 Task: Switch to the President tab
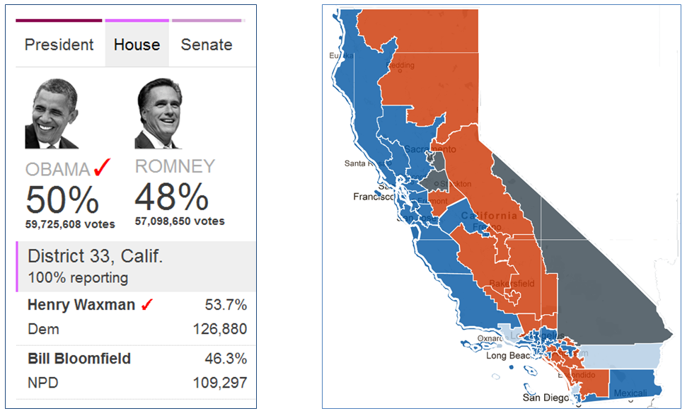pyautogui.click(x=58, y=44)
